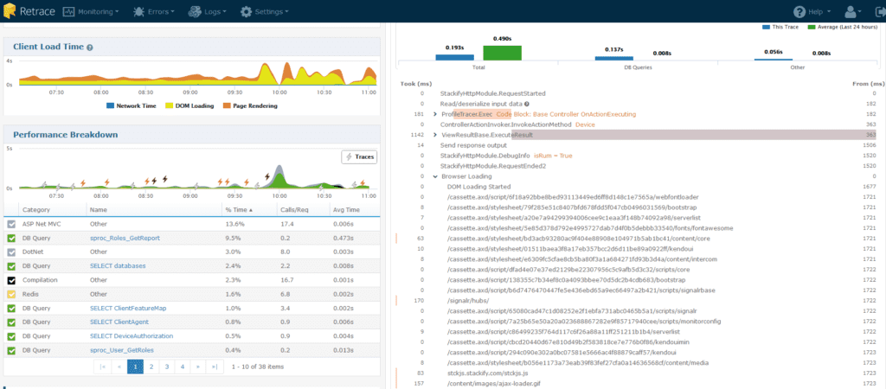Click the Errors bug icon in navbar
Image resolution: width=886 pixels, height=389 pixels.
138,11
